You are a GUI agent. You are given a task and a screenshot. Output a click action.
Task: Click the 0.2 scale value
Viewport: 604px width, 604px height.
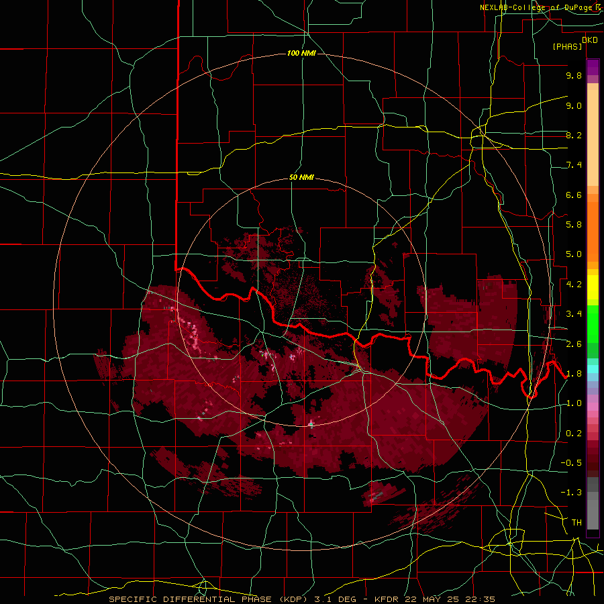[574, 434]
